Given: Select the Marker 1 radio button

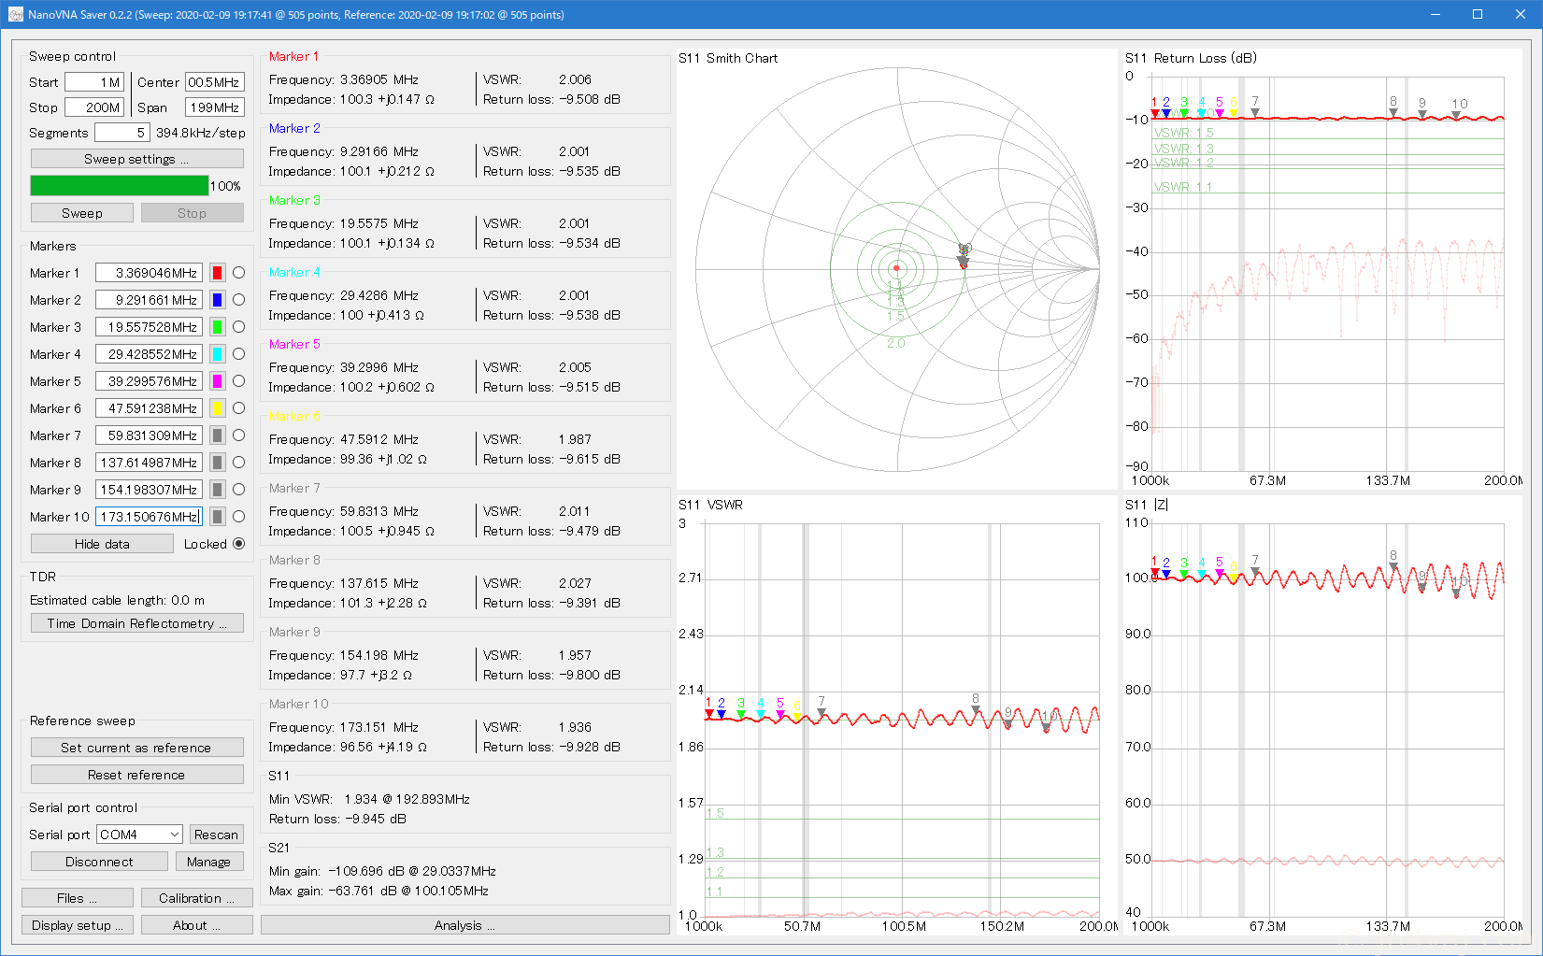Looking at the screenshot, I should point(239,273).
